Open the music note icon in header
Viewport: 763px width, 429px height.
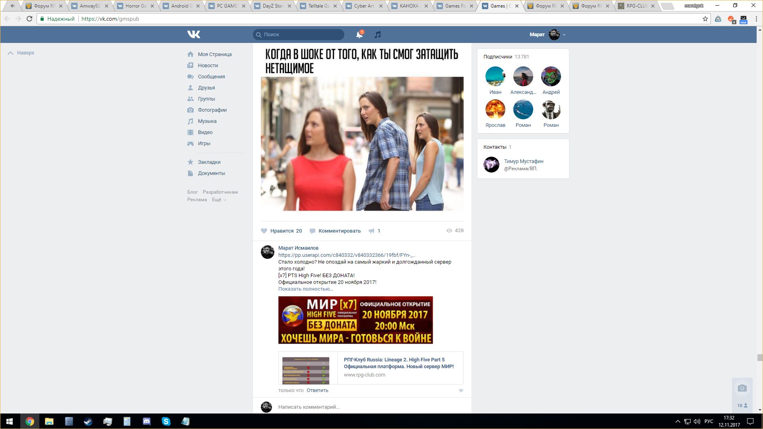click(378, 35)
